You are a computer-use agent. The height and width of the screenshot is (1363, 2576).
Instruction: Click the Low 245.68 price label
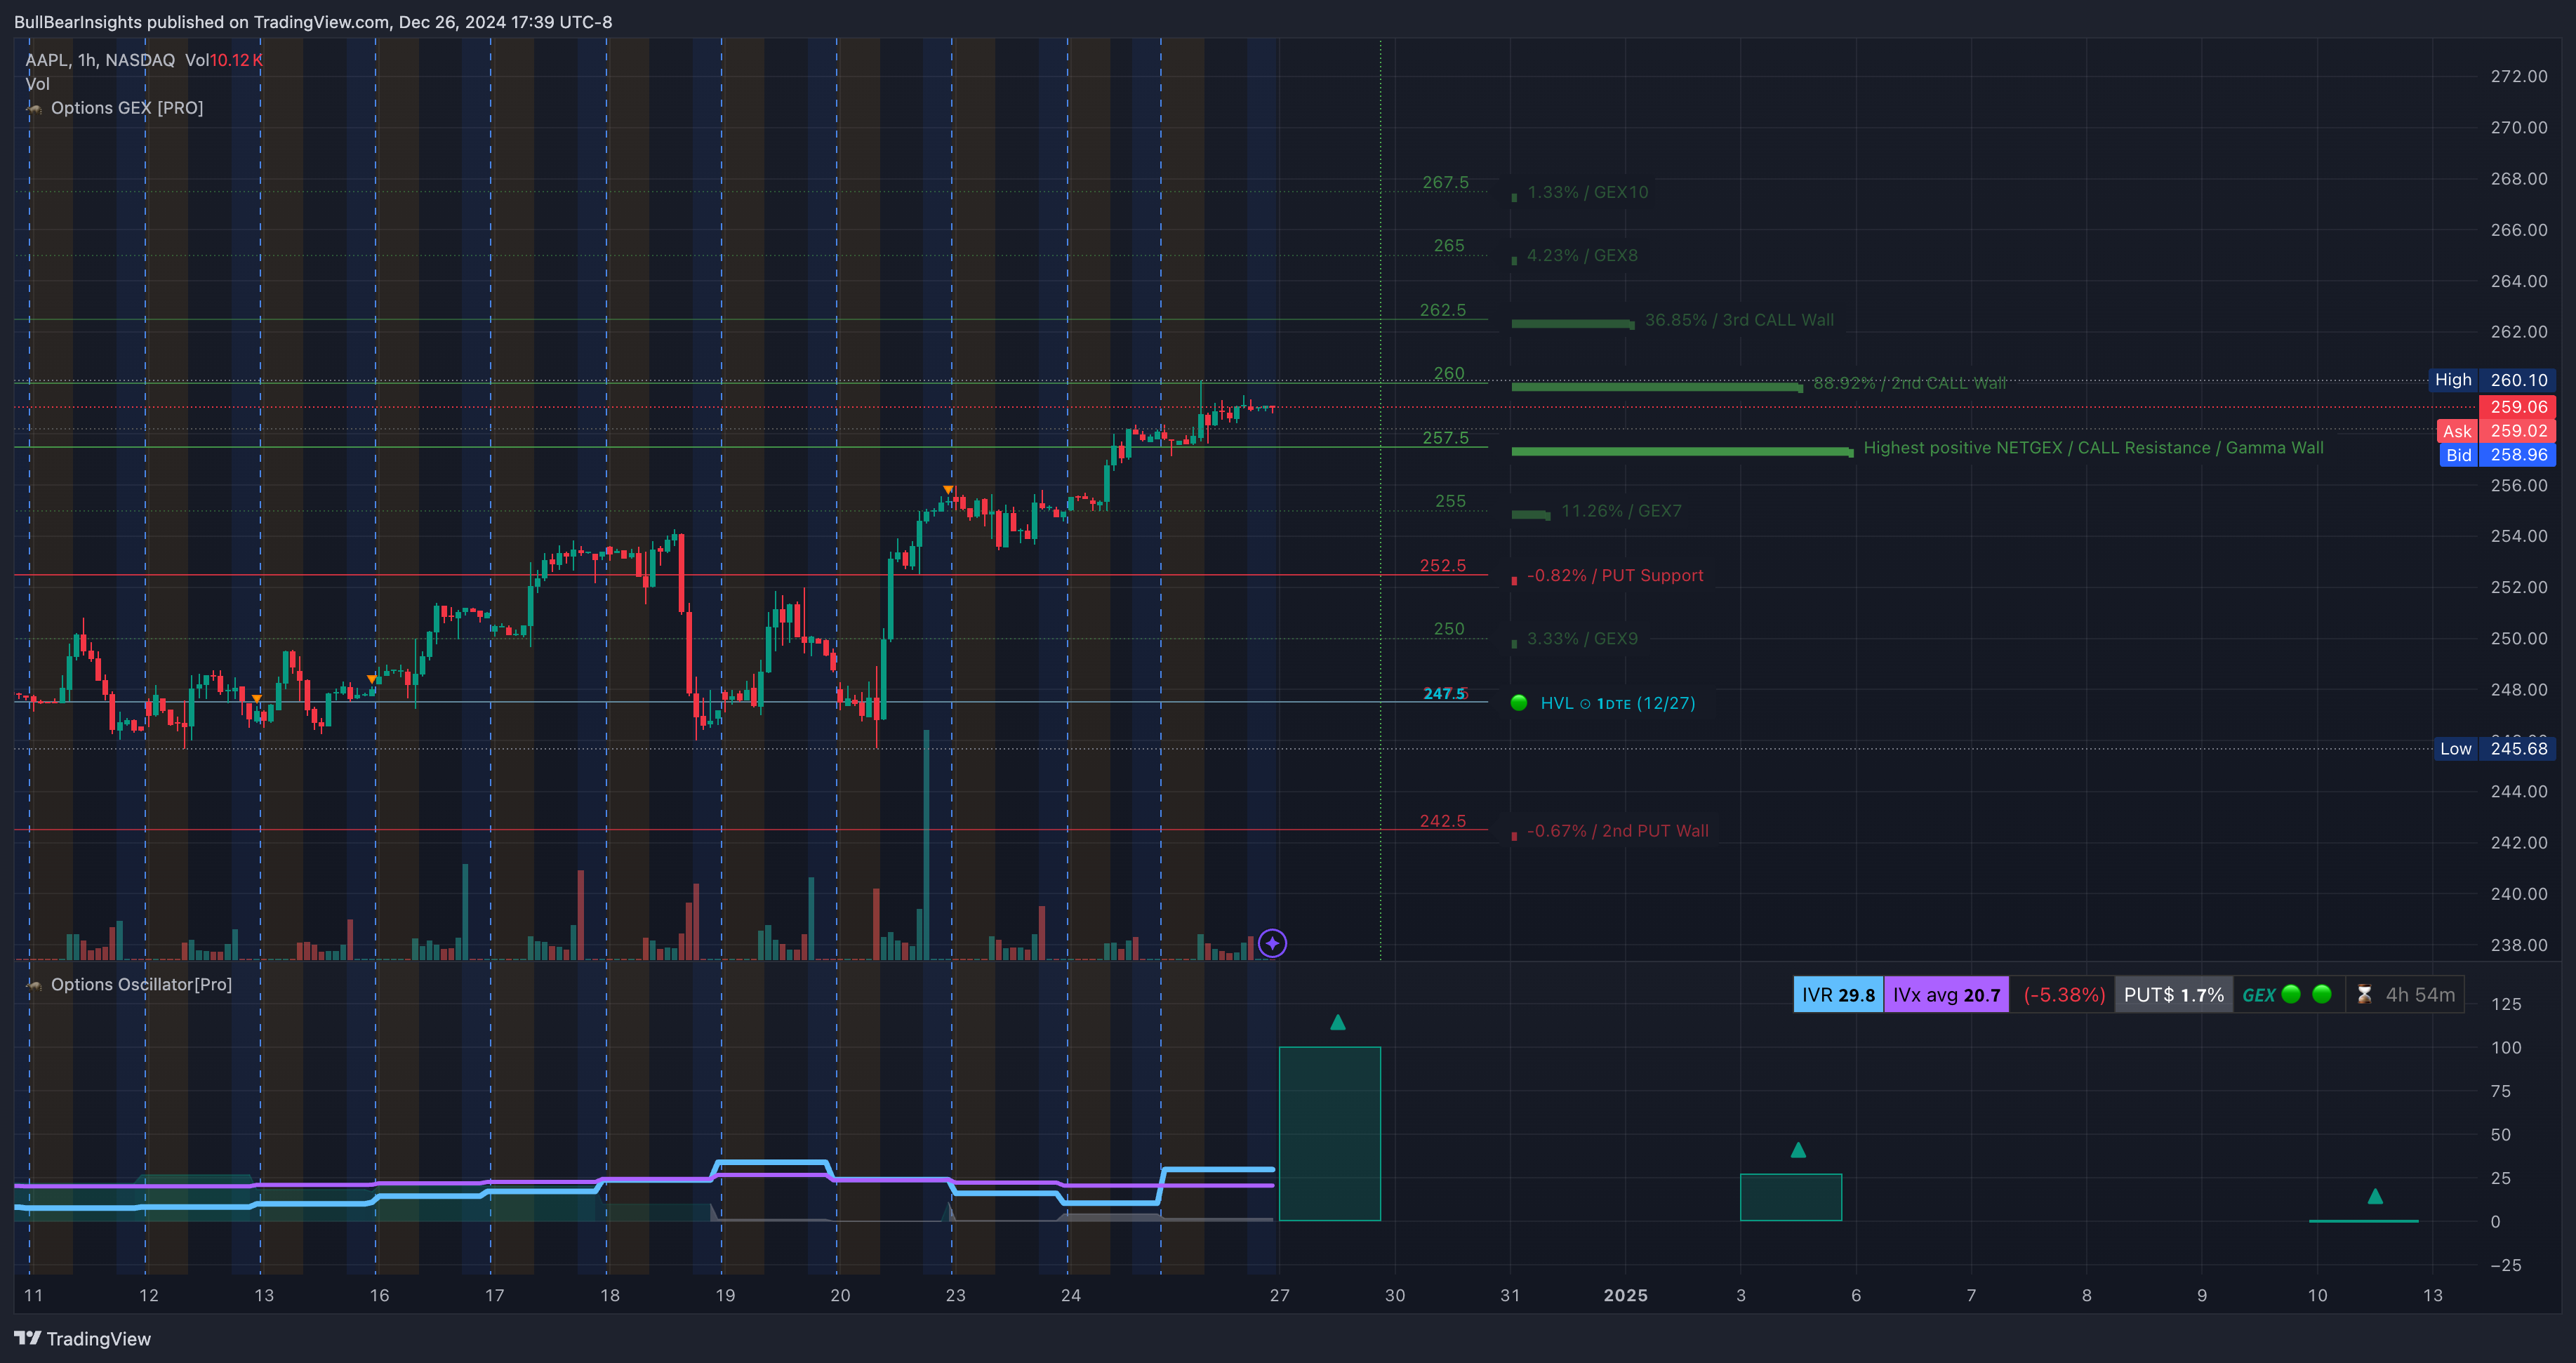point(2494,749)
